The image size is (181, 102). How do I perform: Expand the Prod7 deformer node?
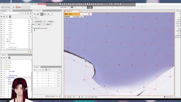click(x=6, y=61)
